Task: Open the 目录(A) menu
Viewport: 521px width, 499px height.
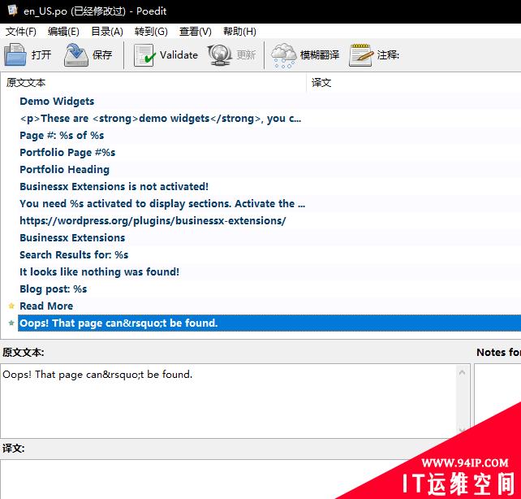Action: [107, 32]
